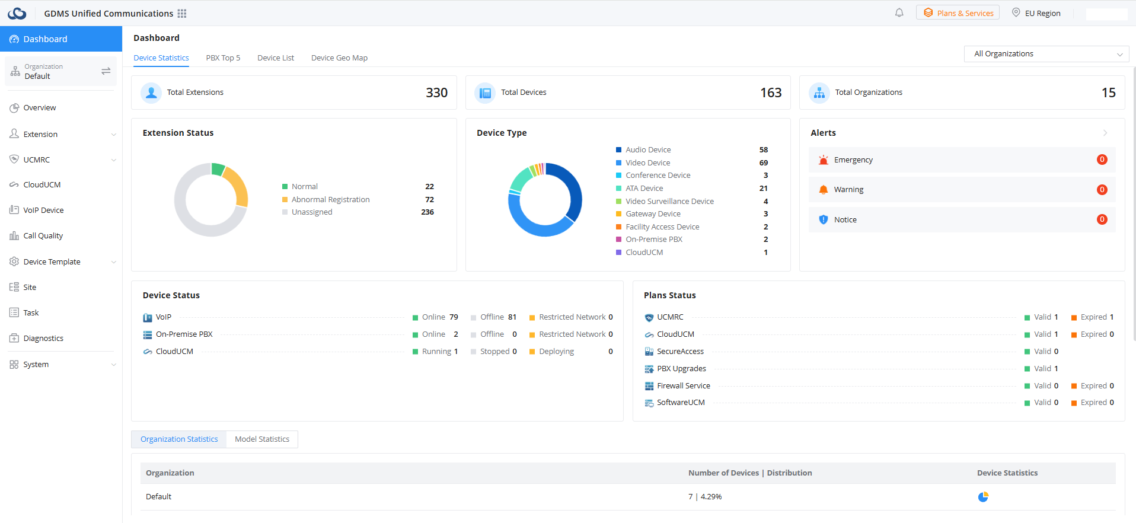Select the Organization Statistics tab

pos(179,439)
